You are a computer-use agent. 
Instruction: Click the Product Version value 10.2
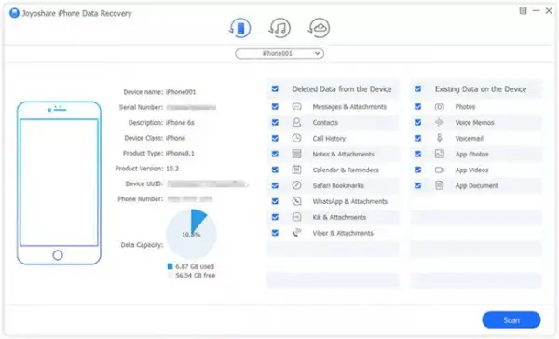[x=172, y=169]
